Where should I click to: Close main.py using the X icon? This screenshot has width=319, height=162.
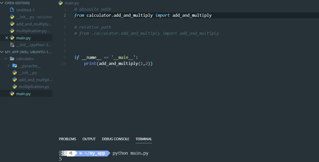click(7, 38)
